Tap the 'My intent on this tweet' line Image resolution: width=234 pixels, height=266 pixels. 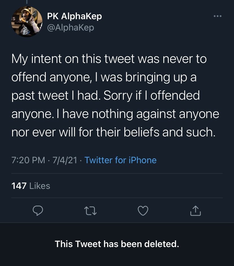pos(109,59)
